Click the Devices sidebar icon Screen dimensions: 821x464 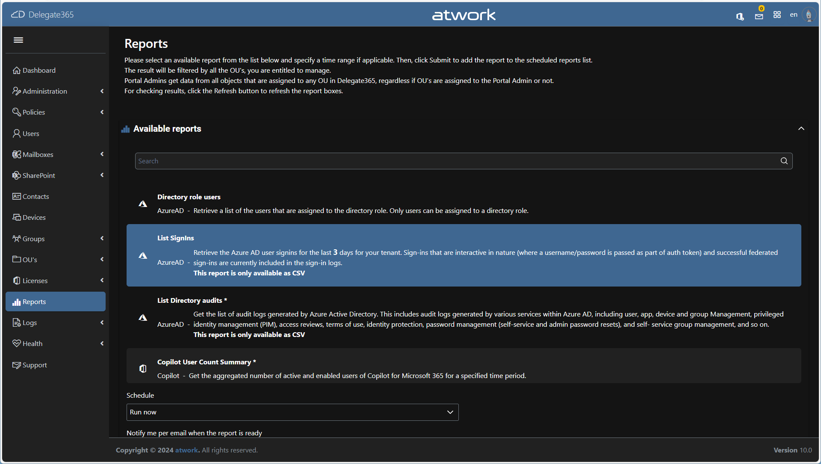click(17, 217)
